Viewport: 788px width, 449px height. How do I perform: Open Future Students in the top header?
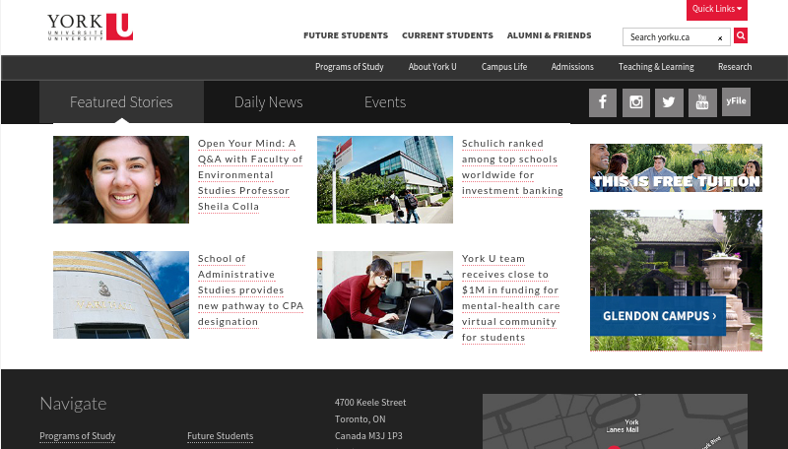346,35
